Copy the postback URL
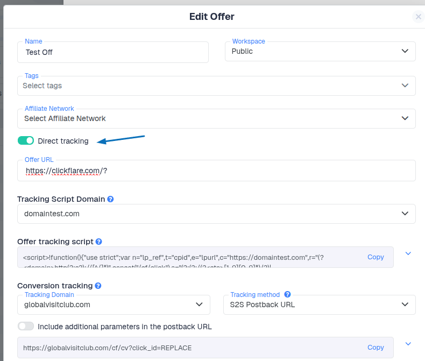Viewport: 425px width, 361px height. (x=376, y=348)
